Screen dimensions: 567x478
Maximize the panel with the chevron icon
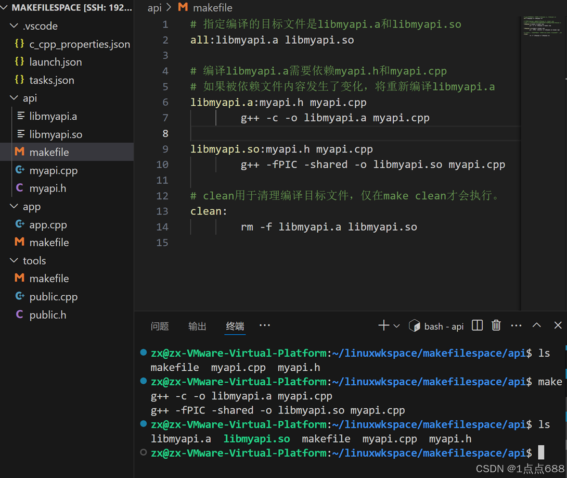coord(536,325)
